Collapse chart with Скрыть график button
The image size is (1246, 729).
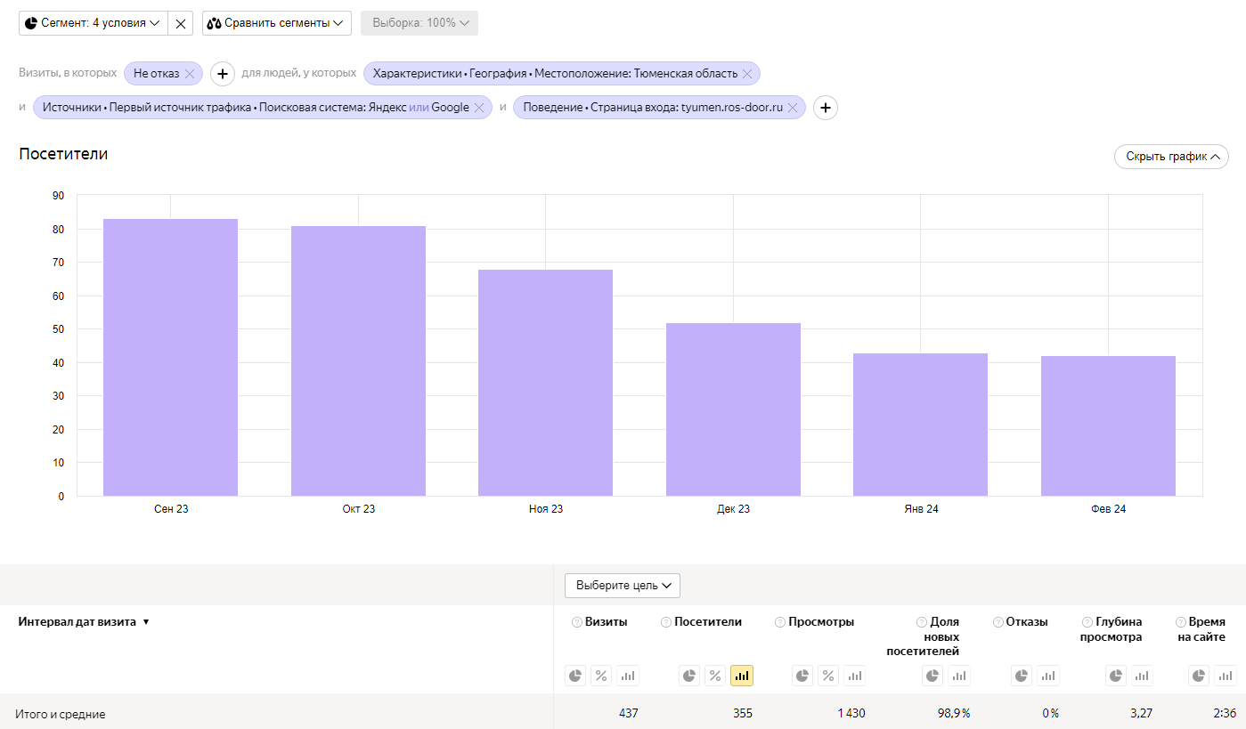coord(1171,157)
